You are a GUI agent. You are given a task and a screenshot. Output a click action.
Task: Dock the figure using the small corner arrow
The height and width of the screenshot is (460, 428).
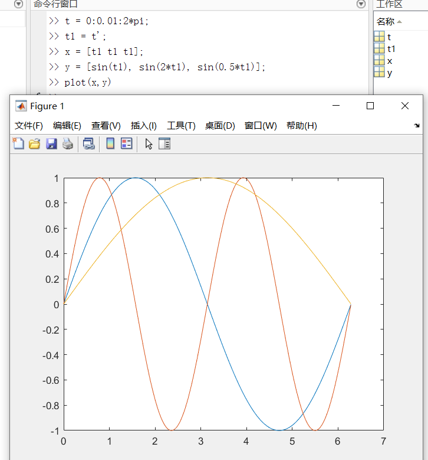click(x=417, y=126)
